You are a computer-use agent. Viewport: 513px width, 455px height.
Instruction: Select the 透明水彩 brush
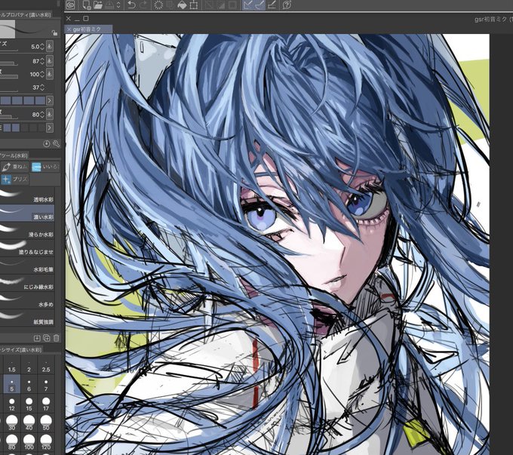click(27, 195)
